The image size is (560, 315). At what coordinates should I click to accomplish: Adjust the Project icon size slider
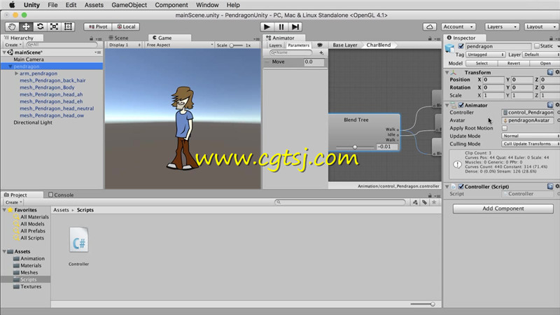click(423, 304)
